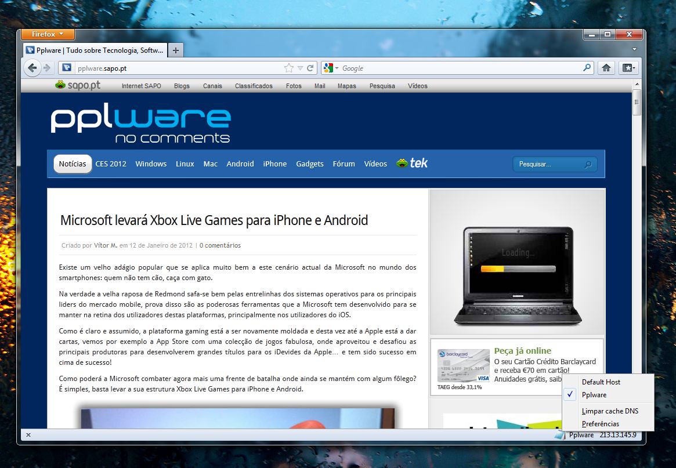Open the Bookmarks toolbar button
676x468 pixels.
[628, 68]
